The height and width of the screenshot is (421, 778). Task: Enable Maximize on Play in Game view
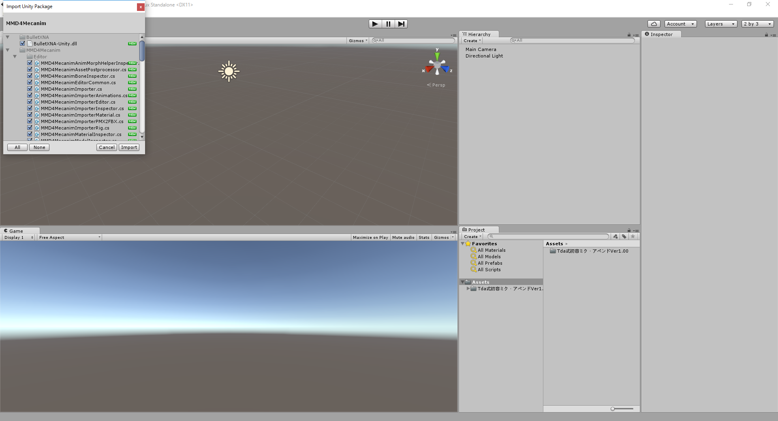point(370,237)
